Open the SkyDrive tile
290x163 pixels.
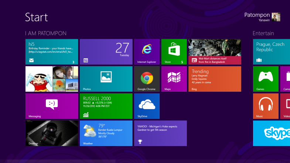pos(147,106)
